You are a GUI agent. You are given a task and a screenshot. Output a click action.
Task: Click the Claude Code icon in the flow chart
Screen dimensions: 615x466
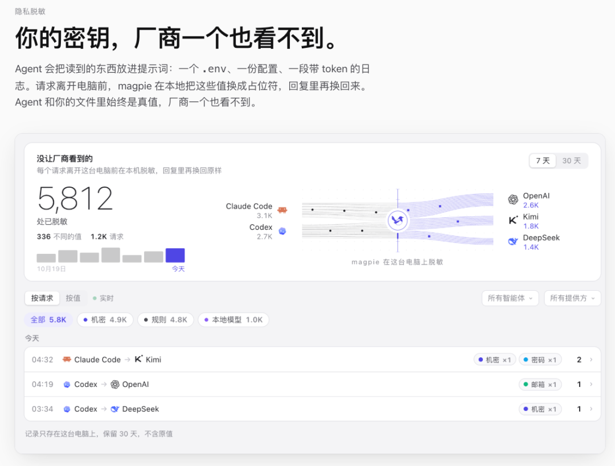click(282, 210)
